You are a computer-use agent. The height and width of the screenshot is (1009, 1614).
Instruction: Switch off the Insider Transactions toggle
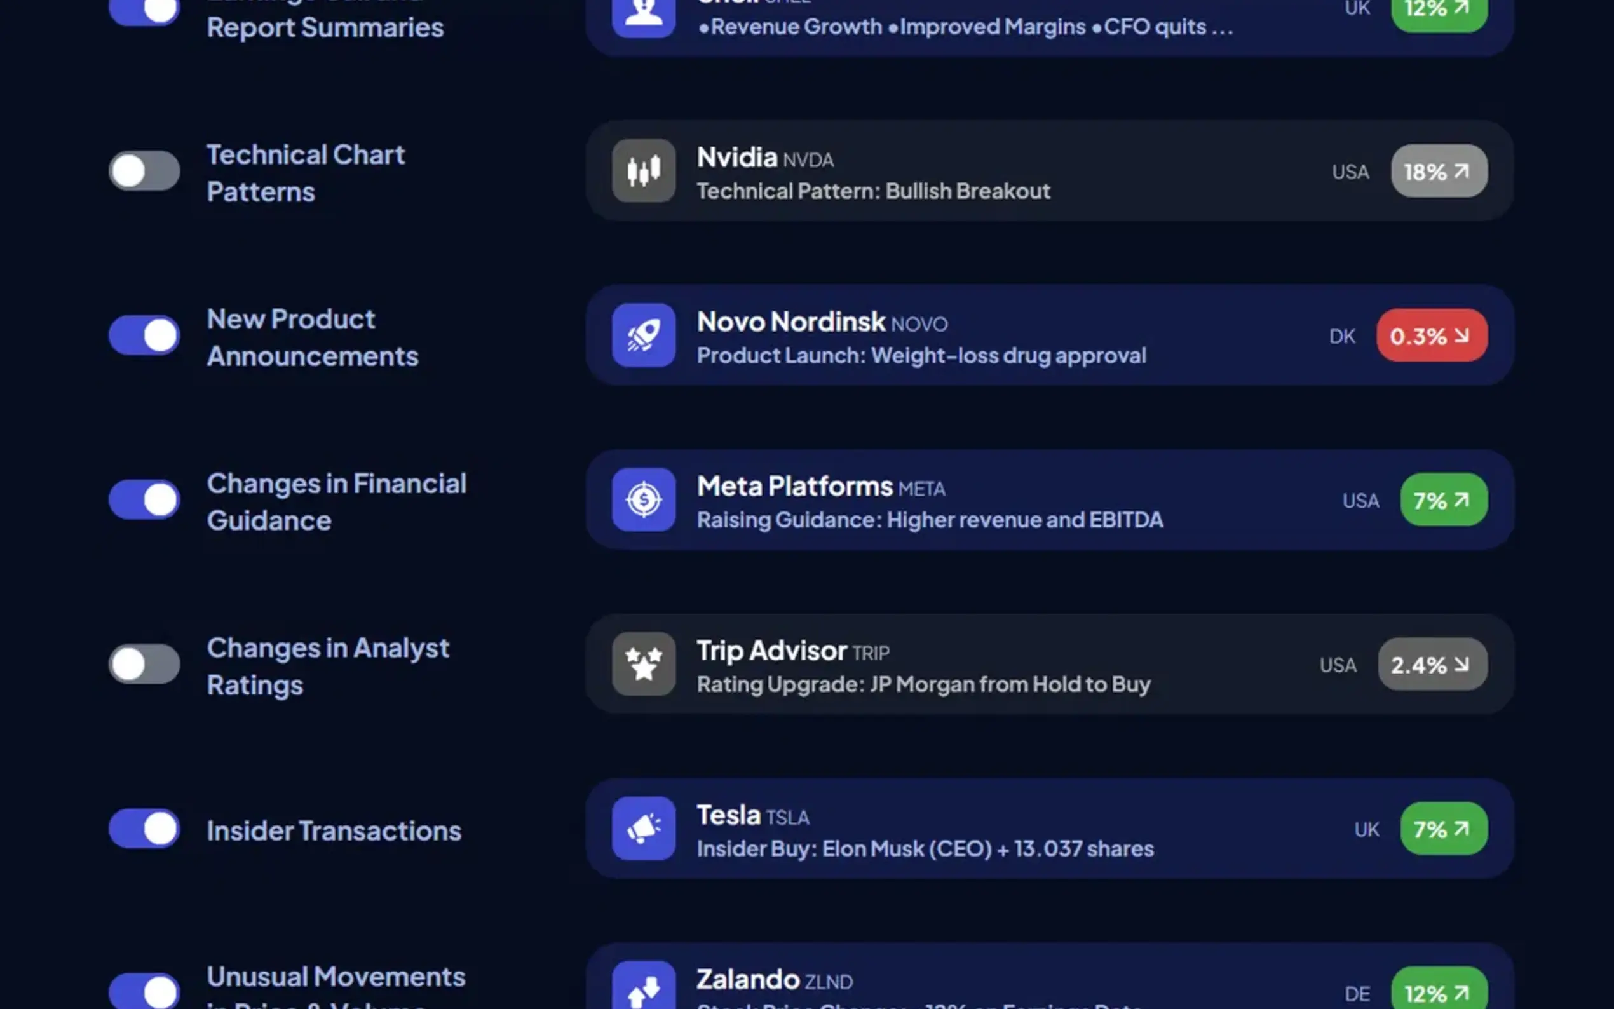[144, 828]
